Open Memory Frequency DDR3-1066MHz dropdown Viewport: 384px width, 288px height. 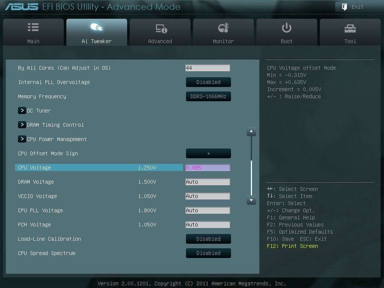(x=208, y=96)
